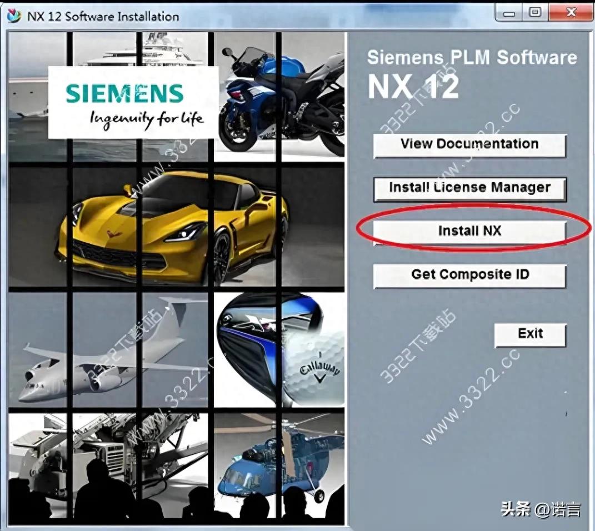This screenshot has height=531, width=595.
Task: Click the crane machinery image tile
Action: pyautogui.click(x=111, y=455)
